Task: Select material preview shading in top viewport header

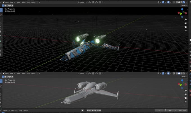Action: click(x=181, y=2)
